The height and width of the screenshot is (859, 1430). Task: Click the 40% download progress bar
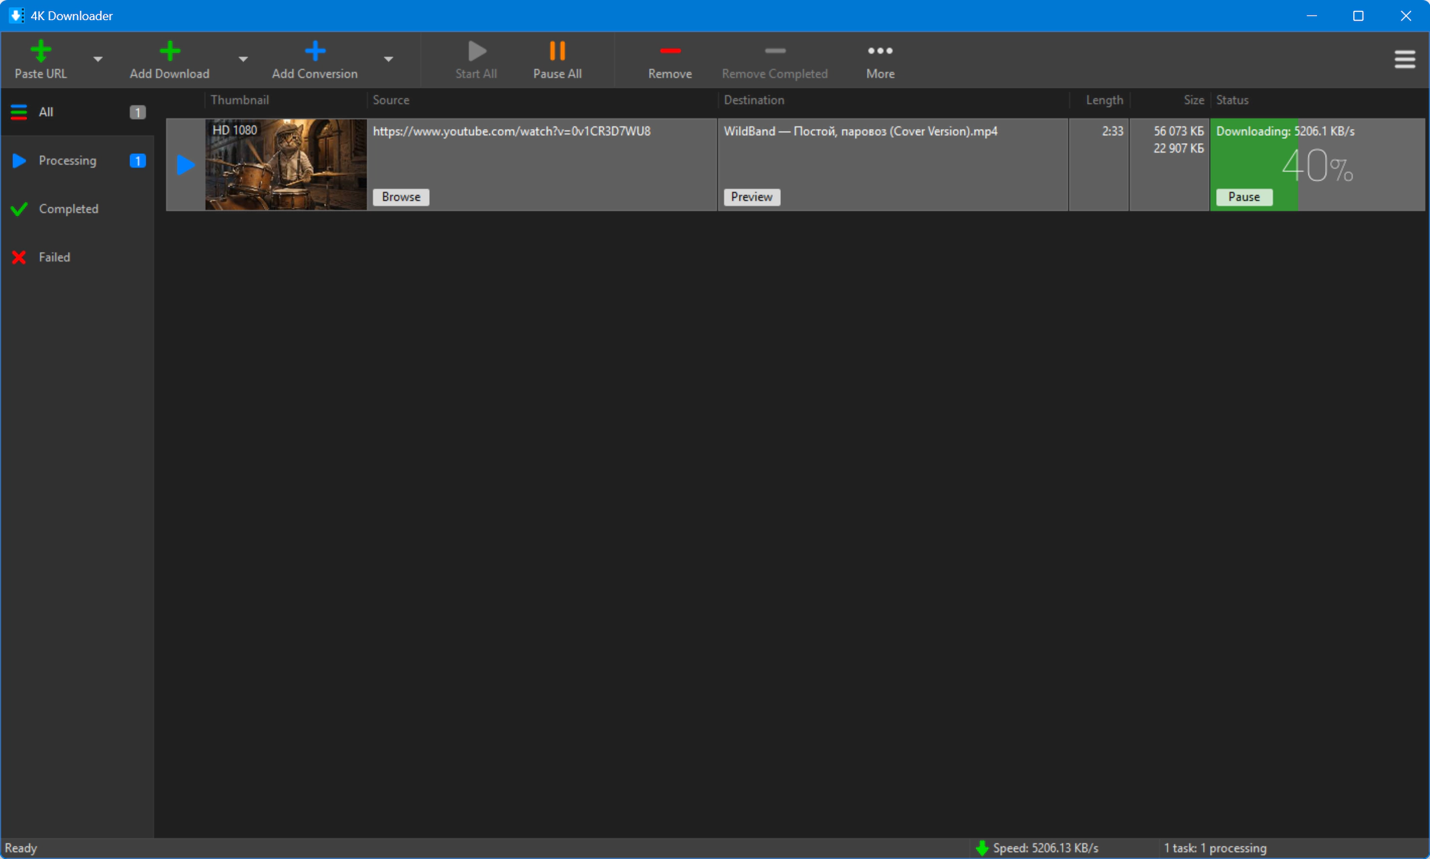click(1317, 166)
